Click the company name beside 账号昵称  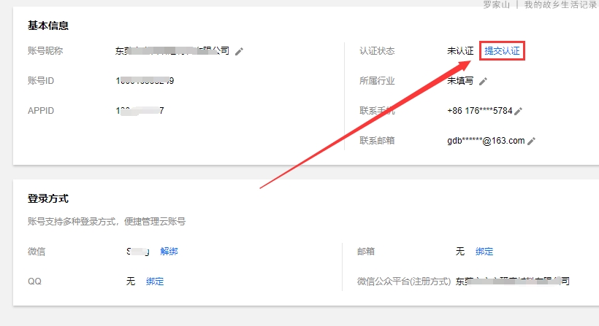pyautogui.click(x=172, y=51)
